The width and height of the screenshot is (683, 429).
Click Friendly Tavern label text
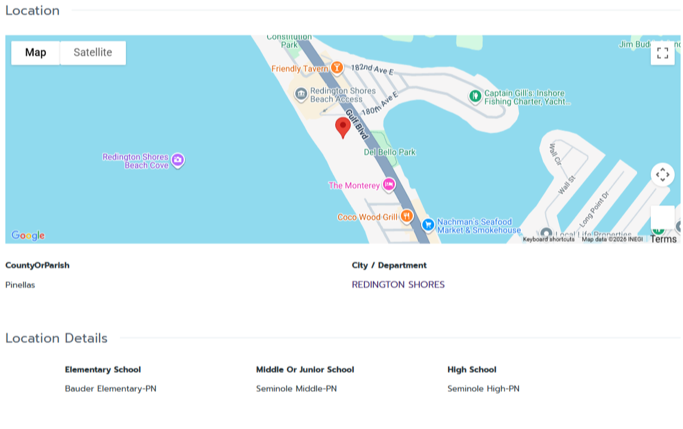[299, 69]
